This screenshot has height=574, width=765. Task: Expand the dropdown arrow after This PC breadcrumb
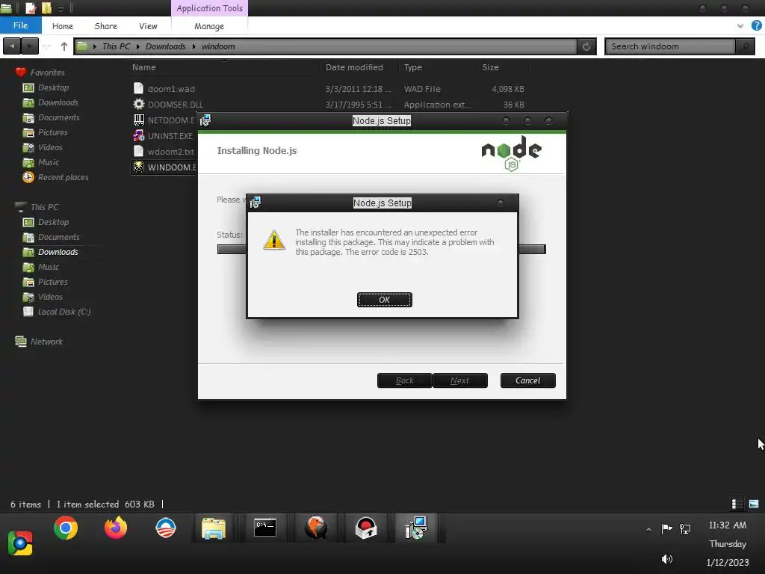[x=138, y=46]
